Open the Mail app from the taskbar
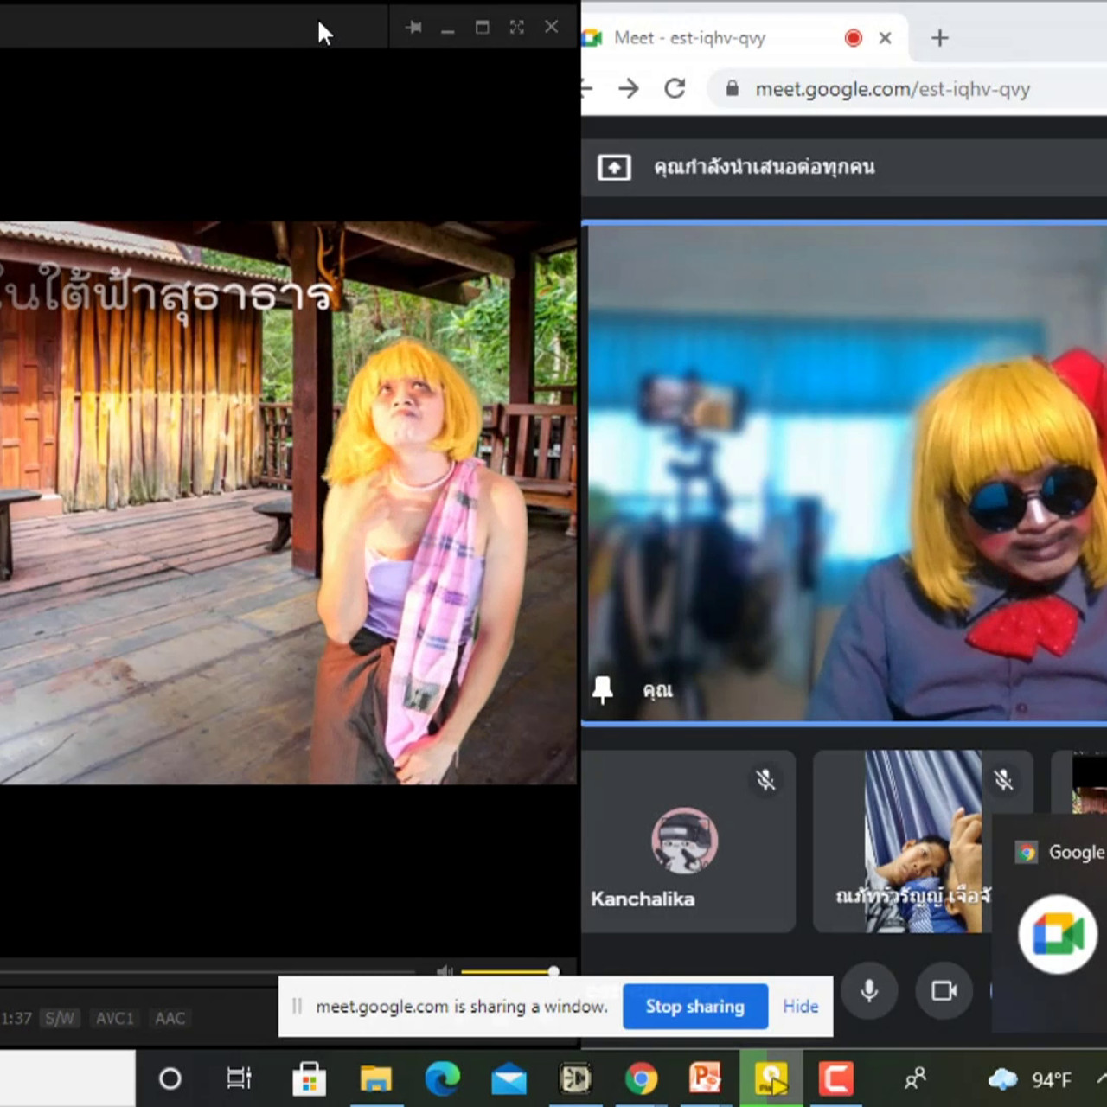Screen dimensions: 1107x1107 tap(509, 1078)
